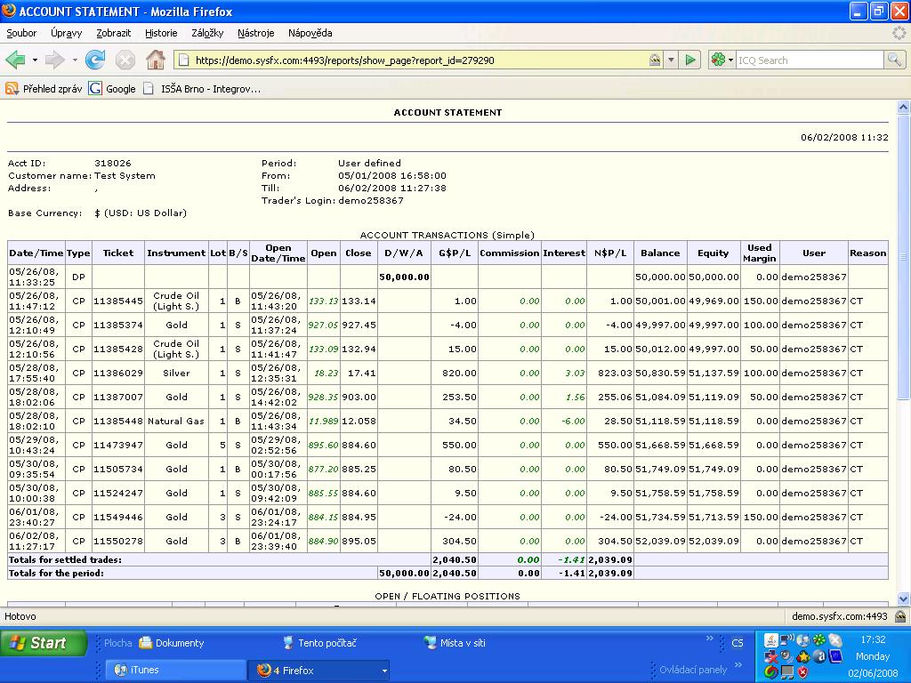The height and width of the screenshot is (683, 911).
Task: Click the Reload page icon
Action: tap(95, 60)
